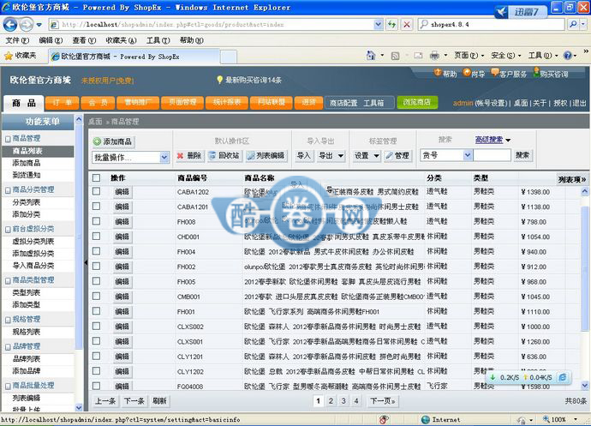The image size is (591, 426).
Task: Check the box for product FH008
Action: pos(97,221)
